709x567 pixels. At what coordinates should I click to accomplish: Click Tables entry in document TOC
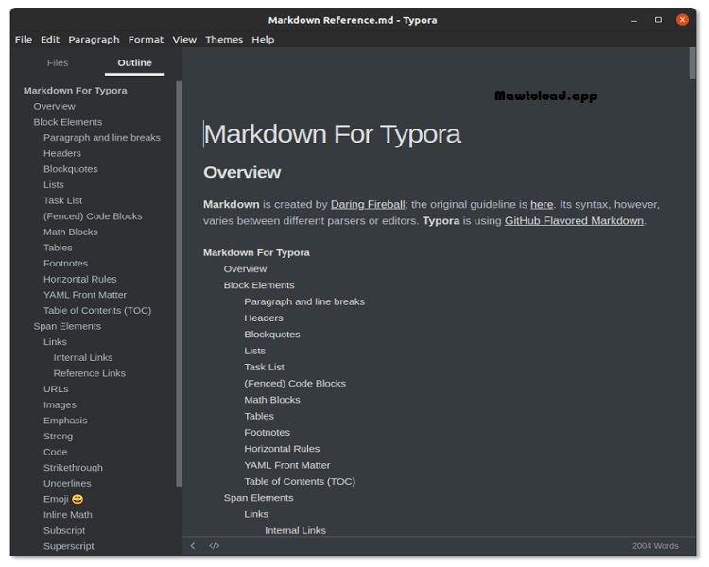(259, 416)
